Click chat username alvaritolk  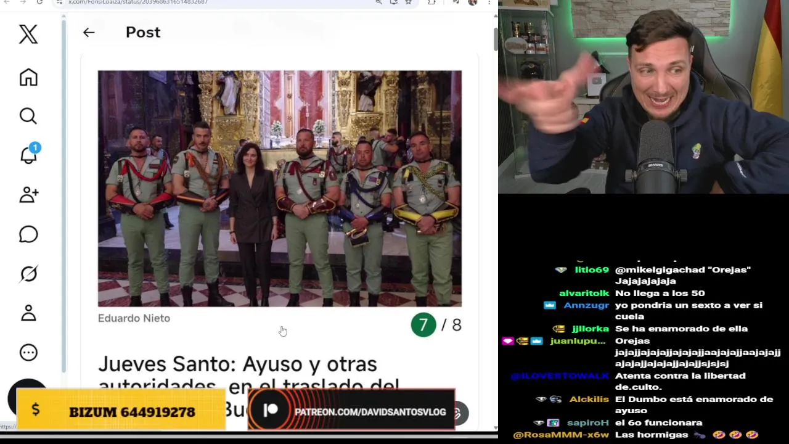point(584,293)
